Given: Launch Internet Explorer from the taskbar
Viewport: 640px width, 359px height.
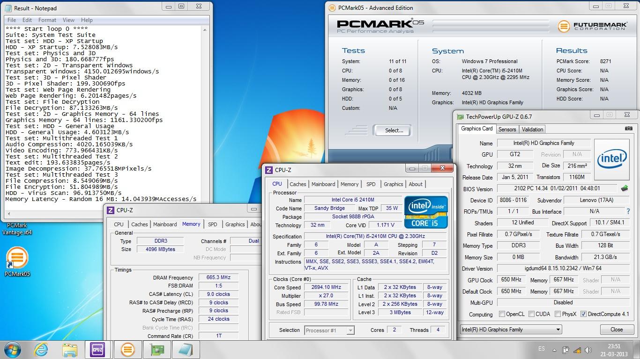Looking at the screenshot, I should pos(41,350).
